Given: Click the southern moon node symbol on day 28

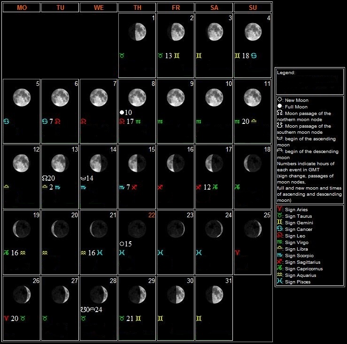Looking at the screenshot, I should [x=83, y=309].
